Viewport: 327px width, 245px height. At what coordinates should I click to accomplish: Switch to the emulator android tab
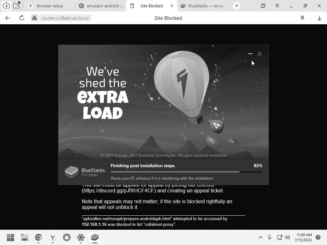click(102, 6)
